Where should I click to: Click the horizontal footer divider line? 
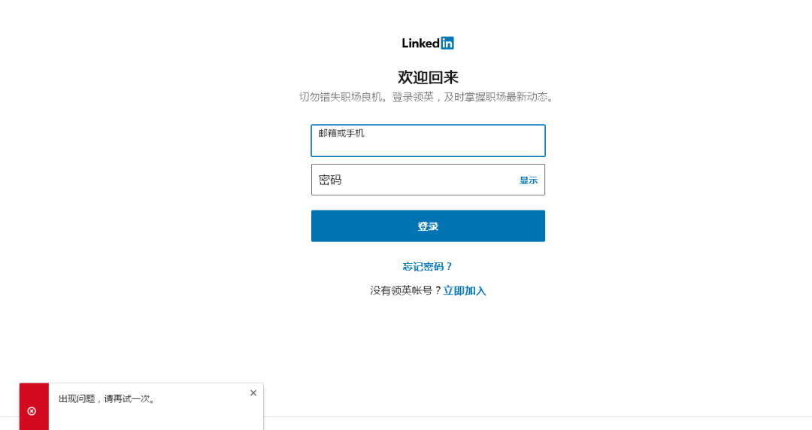click(526, 416)
